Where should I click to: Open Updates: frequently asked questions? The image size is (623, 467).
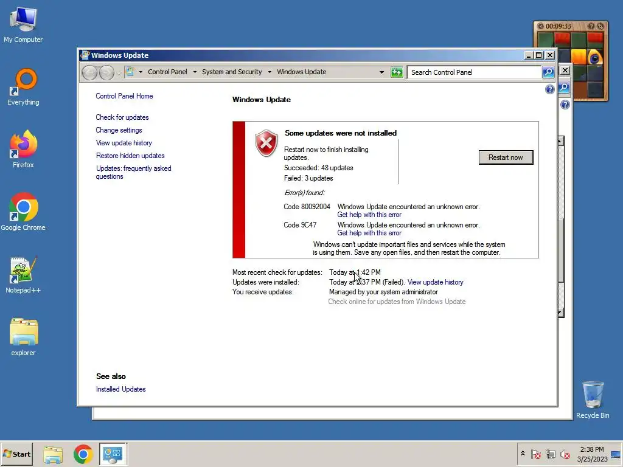[133, 172]
